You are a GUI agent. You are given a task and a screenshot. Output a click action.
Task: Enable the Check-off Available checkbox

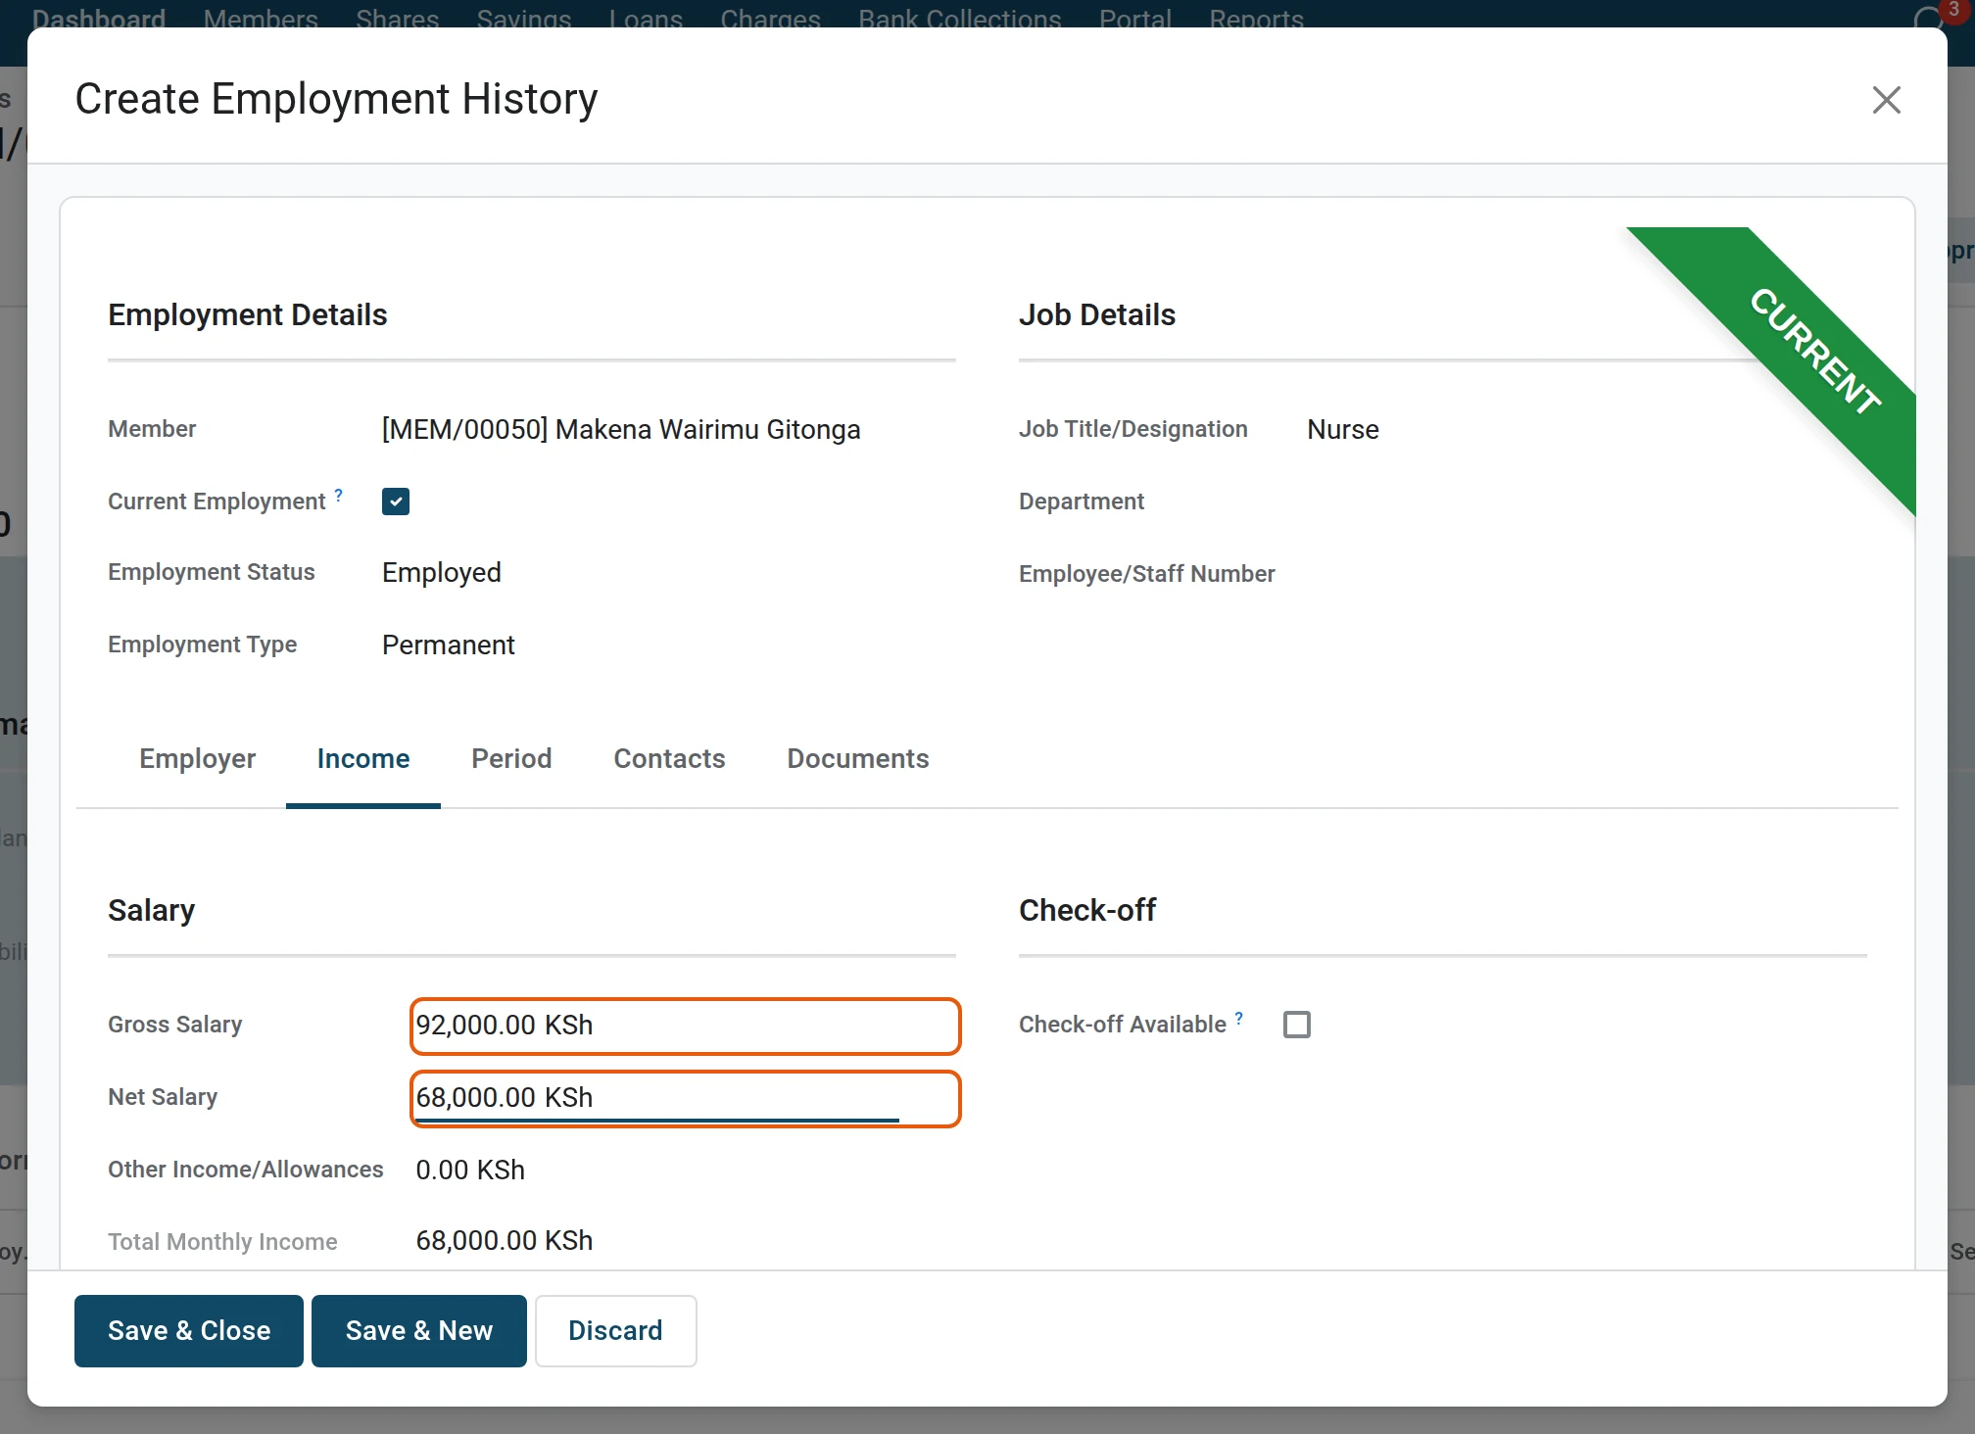pyautogui.click(x=1297, y=1025)
